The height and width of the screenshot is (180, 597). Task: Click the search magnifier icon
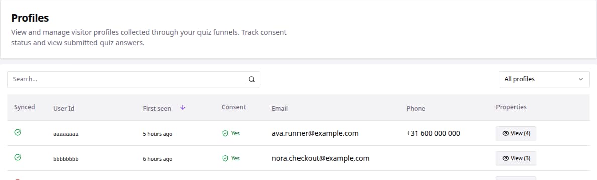click(x=252, y=79)
